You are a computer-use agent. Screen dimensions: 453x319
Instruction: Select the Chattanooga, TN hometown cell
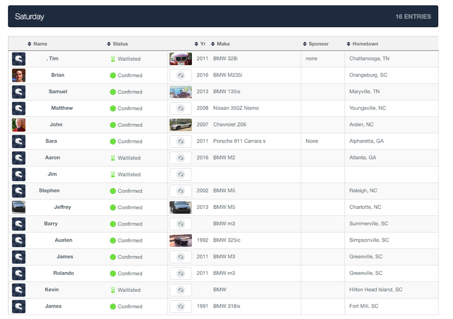(369, 59)
